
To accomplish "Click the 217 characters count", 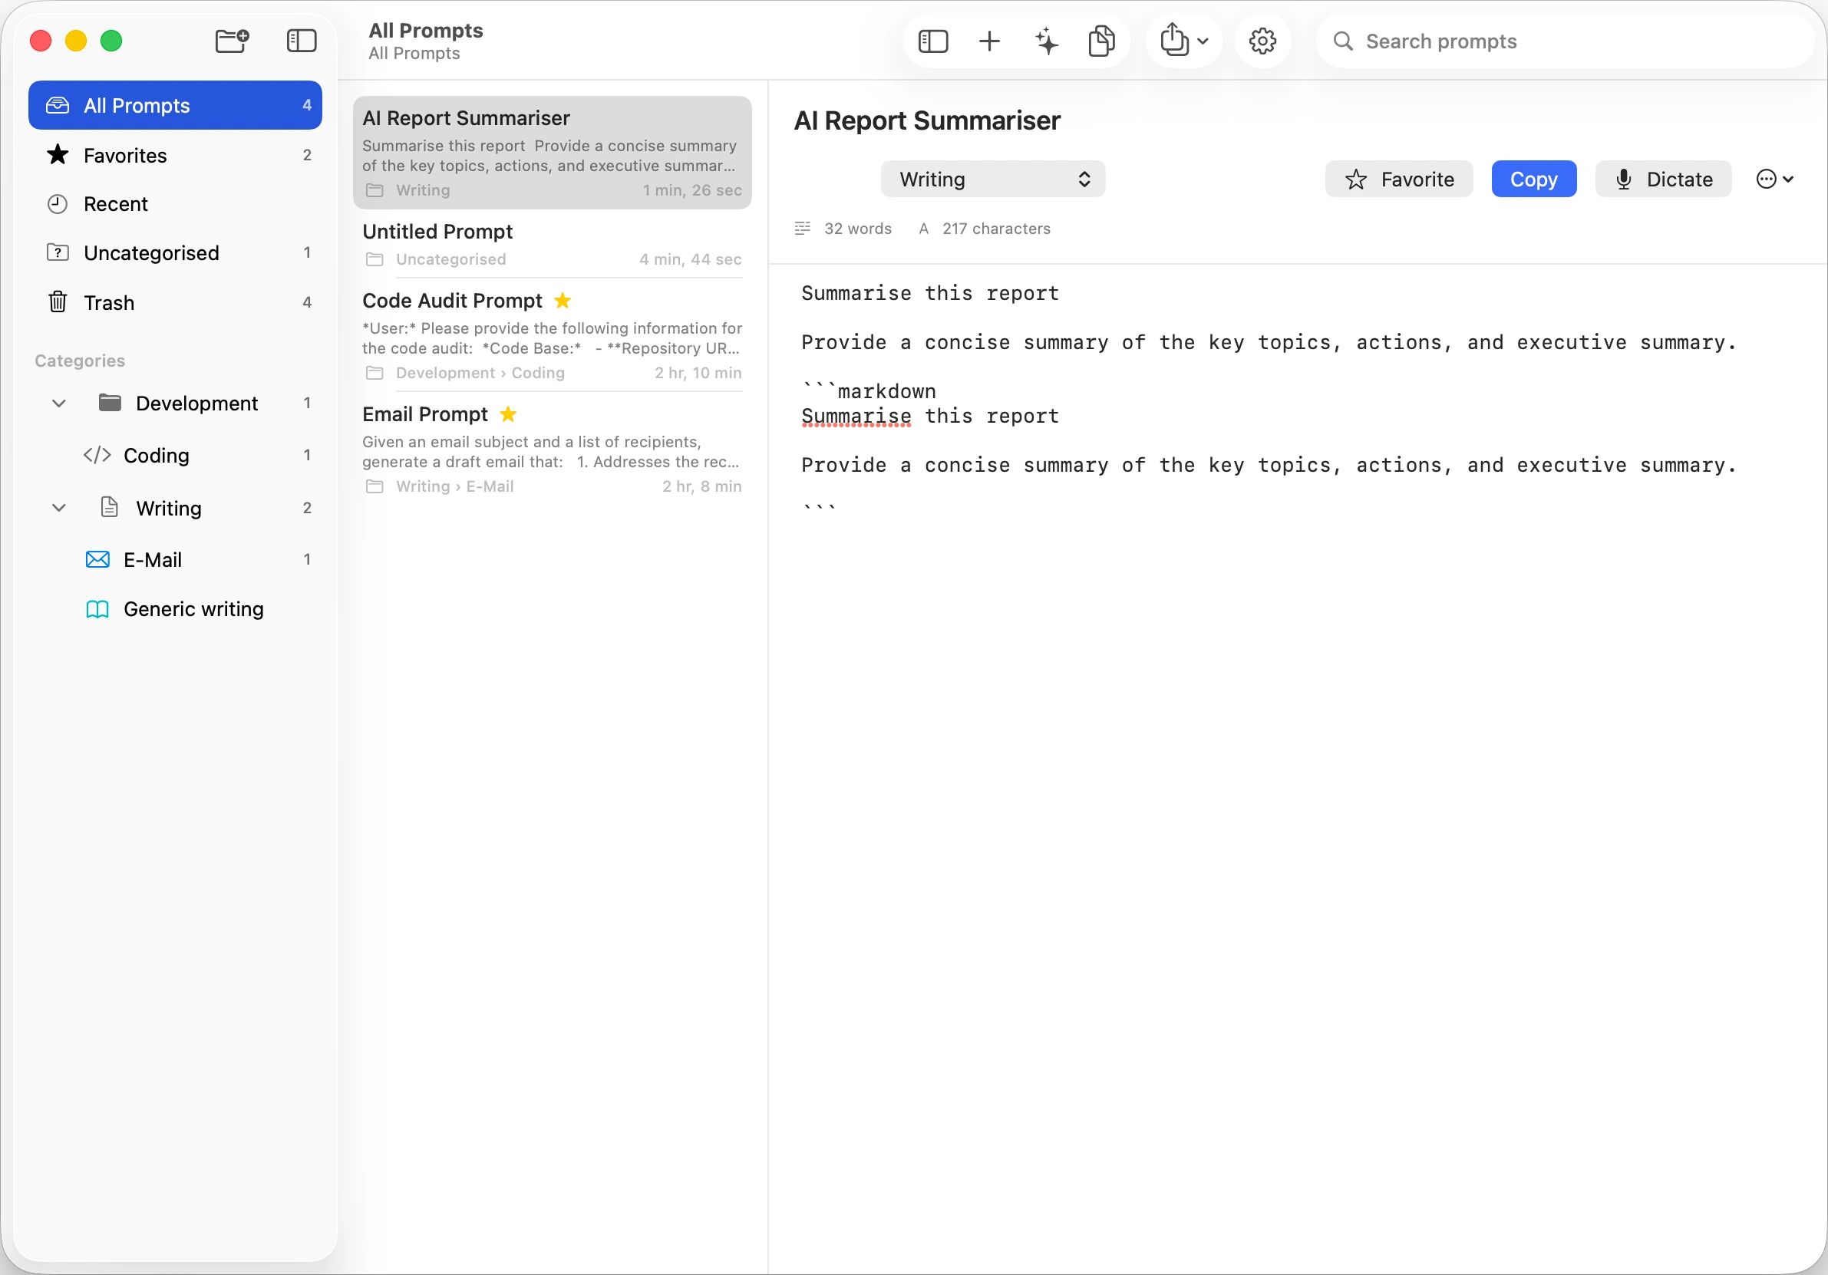I will (x=996, y=229).
